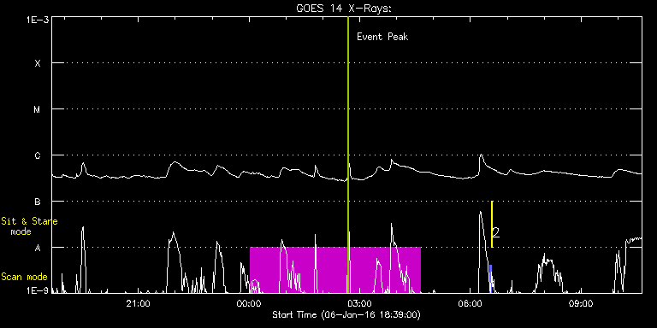Click the 'M' flare class axis label

pyautogui.click(x=38, y=109)
